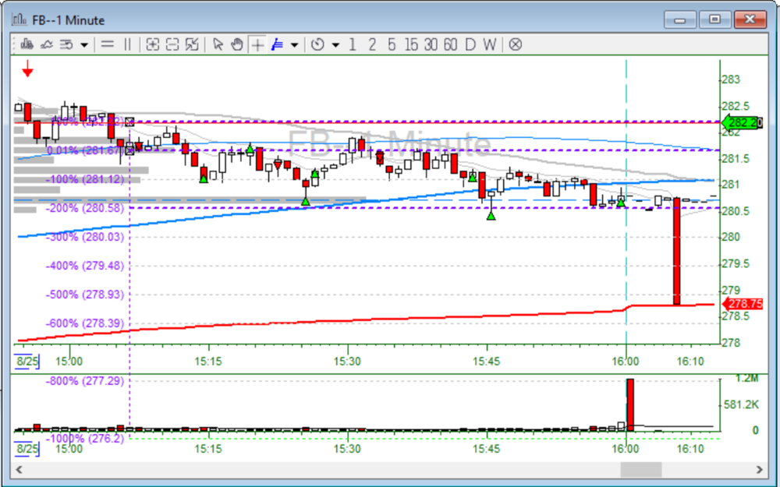Toggle the crosshair cursor mode

[257, 44]
